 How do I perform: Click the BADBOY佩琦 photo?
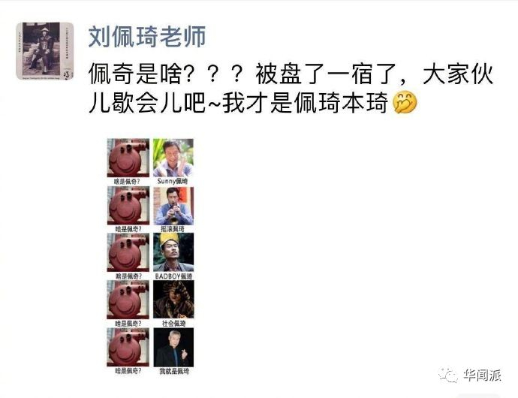click(x=173, y=252)
